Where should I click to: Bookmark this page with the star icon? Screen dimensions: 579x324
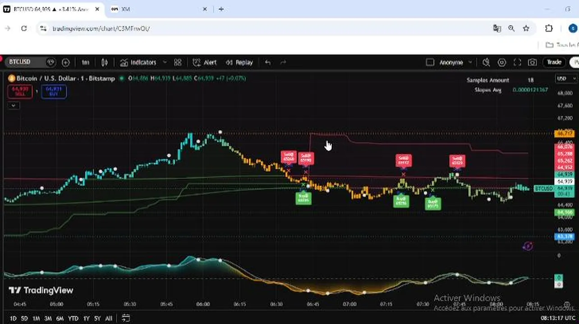tap(526, 28)
